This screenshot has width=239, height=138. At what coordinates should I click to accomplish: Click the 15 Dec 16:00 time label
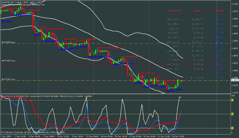click(x=121, y=136)
